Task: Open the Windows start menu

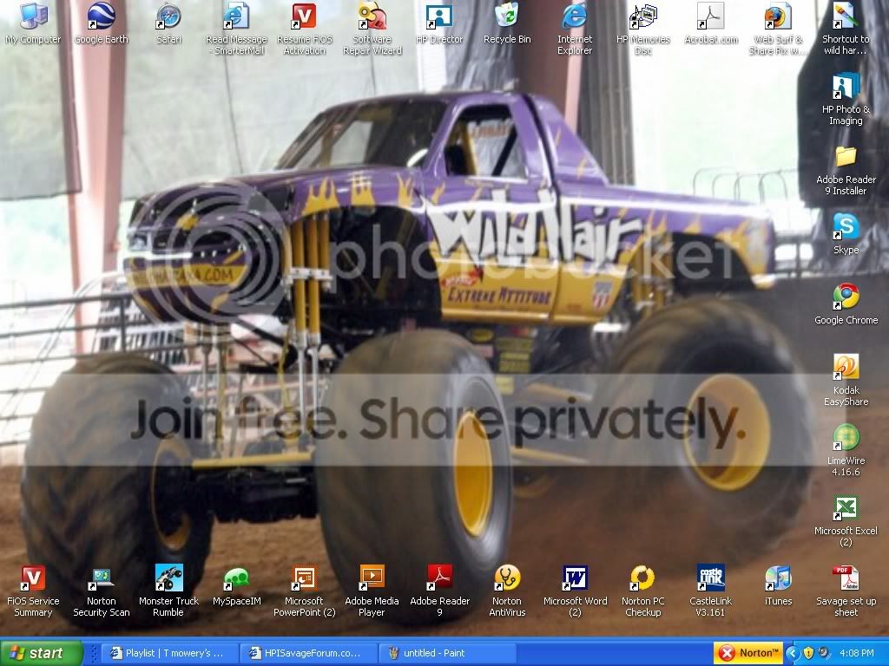Action: click(41, 653)
